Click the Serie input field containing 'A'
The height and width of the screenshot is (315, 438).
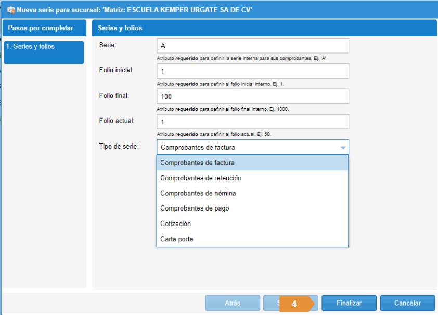[252, 46]
